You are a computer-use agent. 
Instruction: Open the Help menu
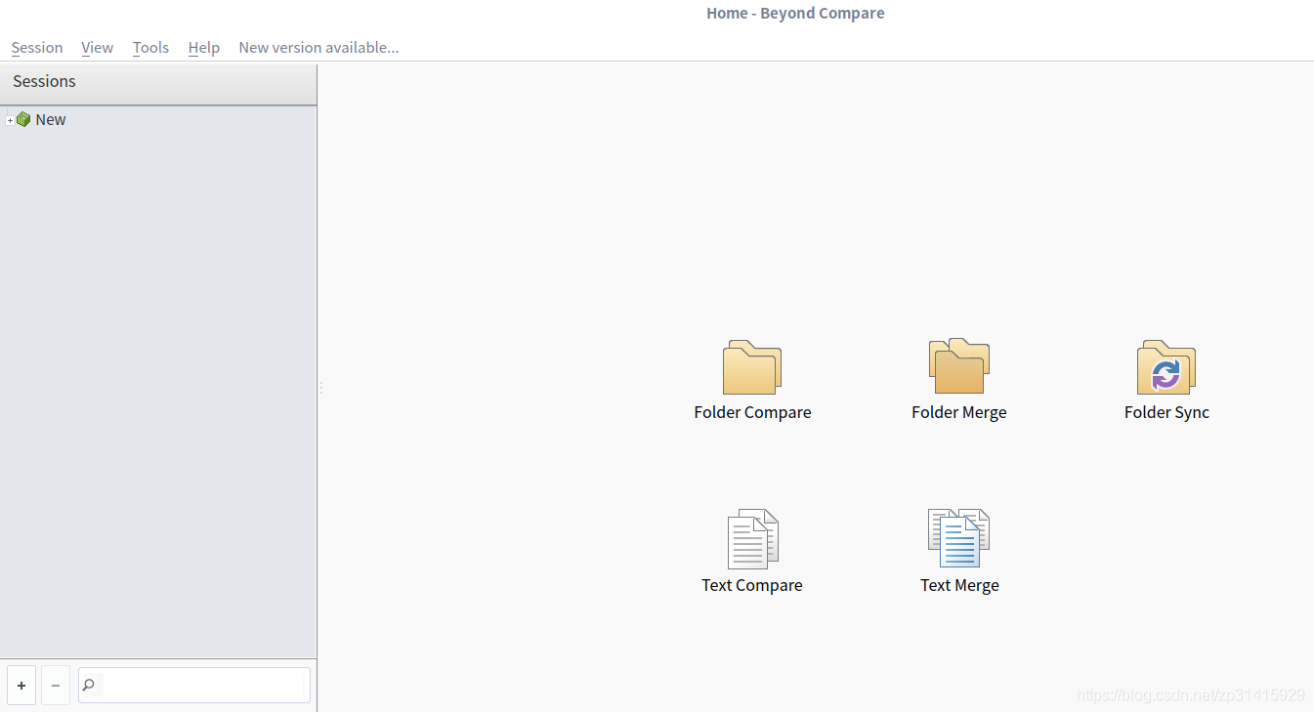(x=204, y=47)
